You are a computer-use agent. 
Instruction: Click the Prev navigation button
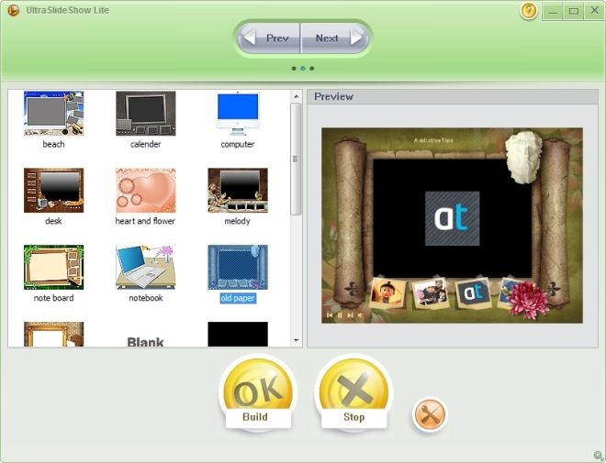[x=269, y=39]
